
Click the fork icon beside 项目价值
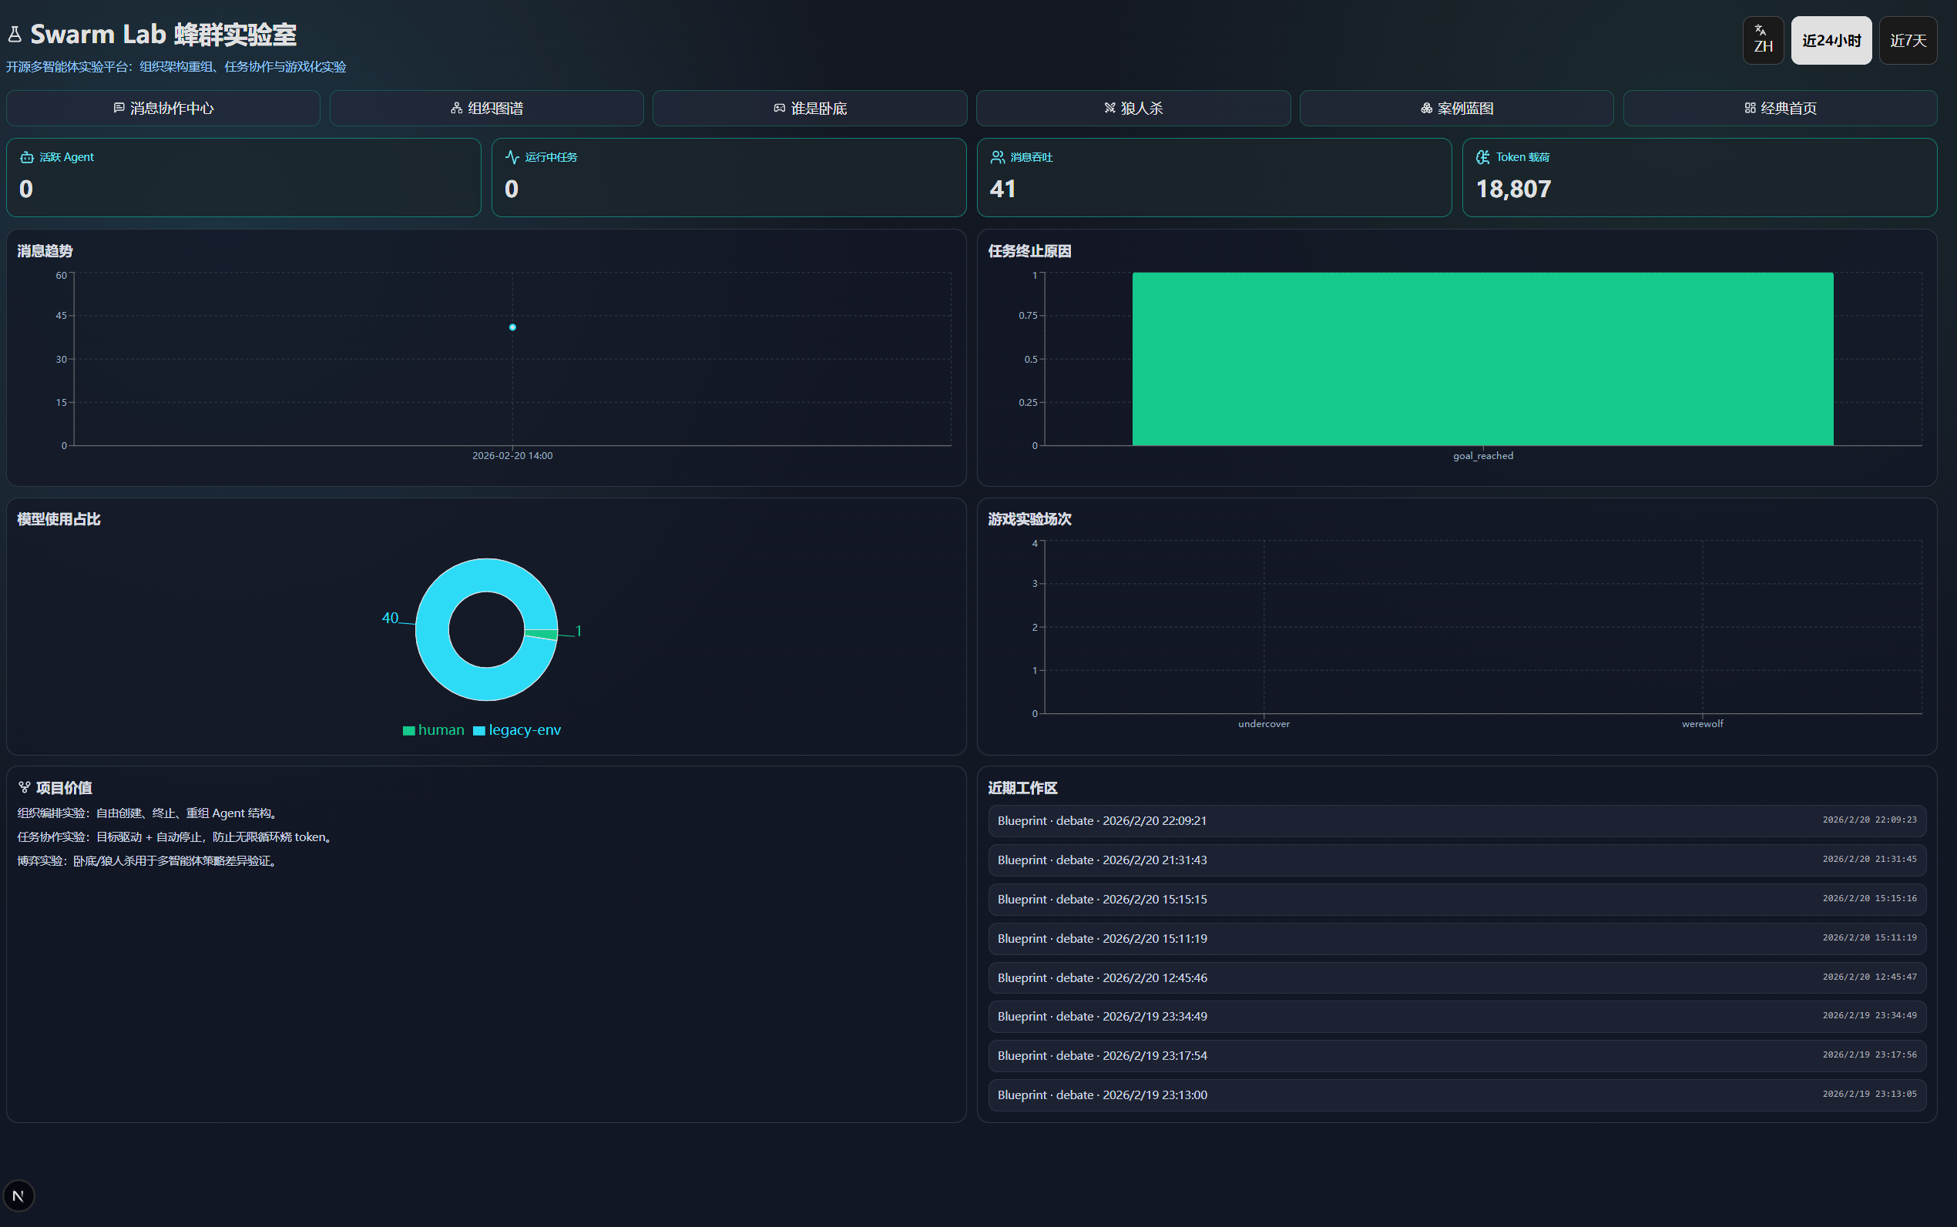point(25,788)
